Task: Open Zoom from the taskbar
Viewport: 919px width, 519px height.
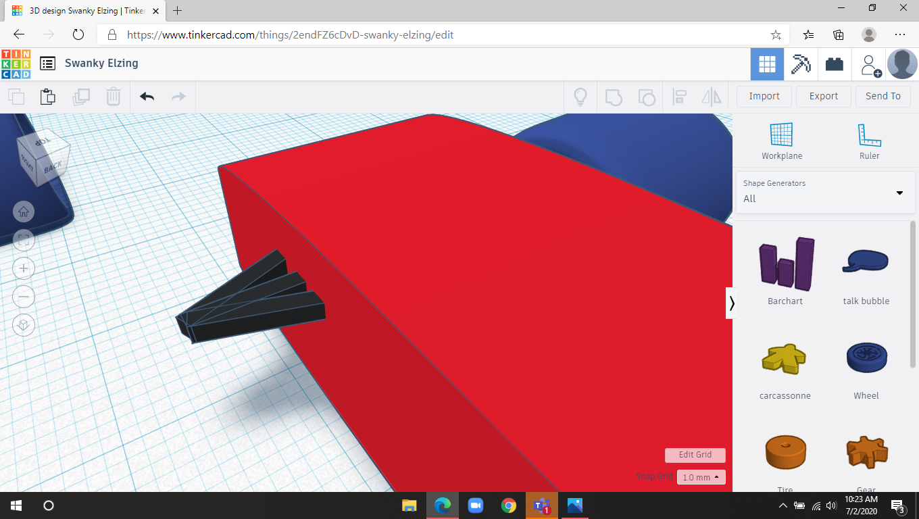Action: pos(476,505)
